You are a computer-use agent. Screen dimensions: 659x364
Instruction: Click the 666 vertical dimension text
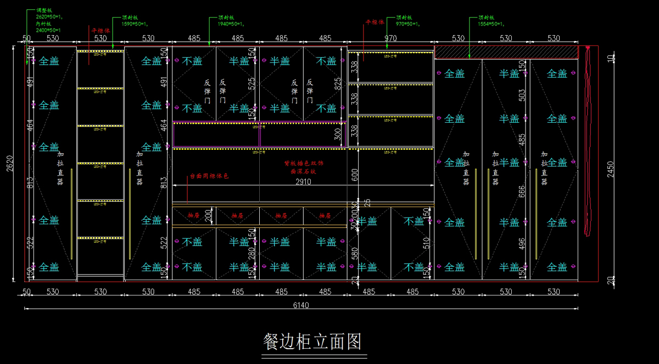(522, 191)
